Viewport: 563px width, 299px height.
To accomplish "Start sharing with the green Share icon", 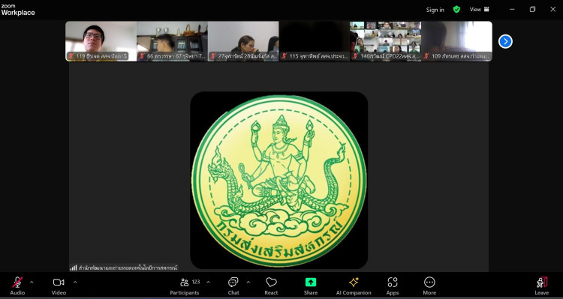I will 311,283.
